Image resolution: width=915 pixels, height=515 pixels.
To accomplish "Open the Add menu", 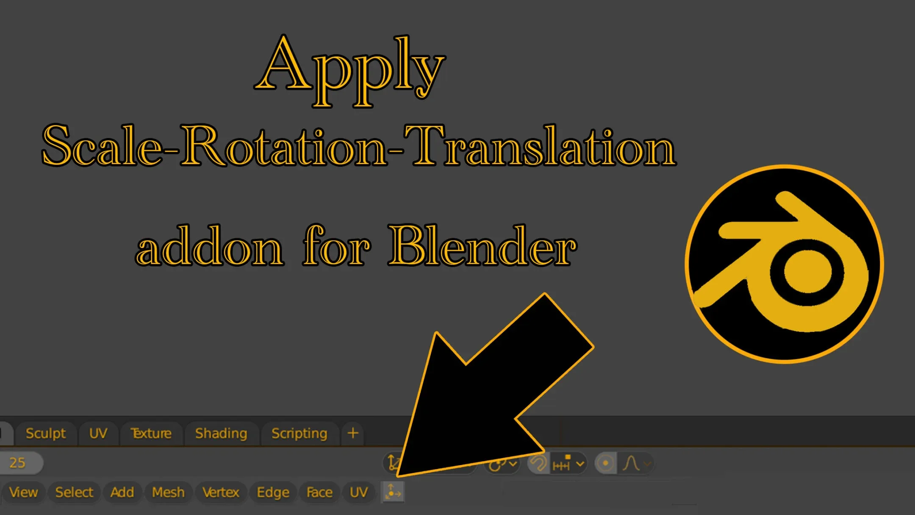I will tap(122, 493).
